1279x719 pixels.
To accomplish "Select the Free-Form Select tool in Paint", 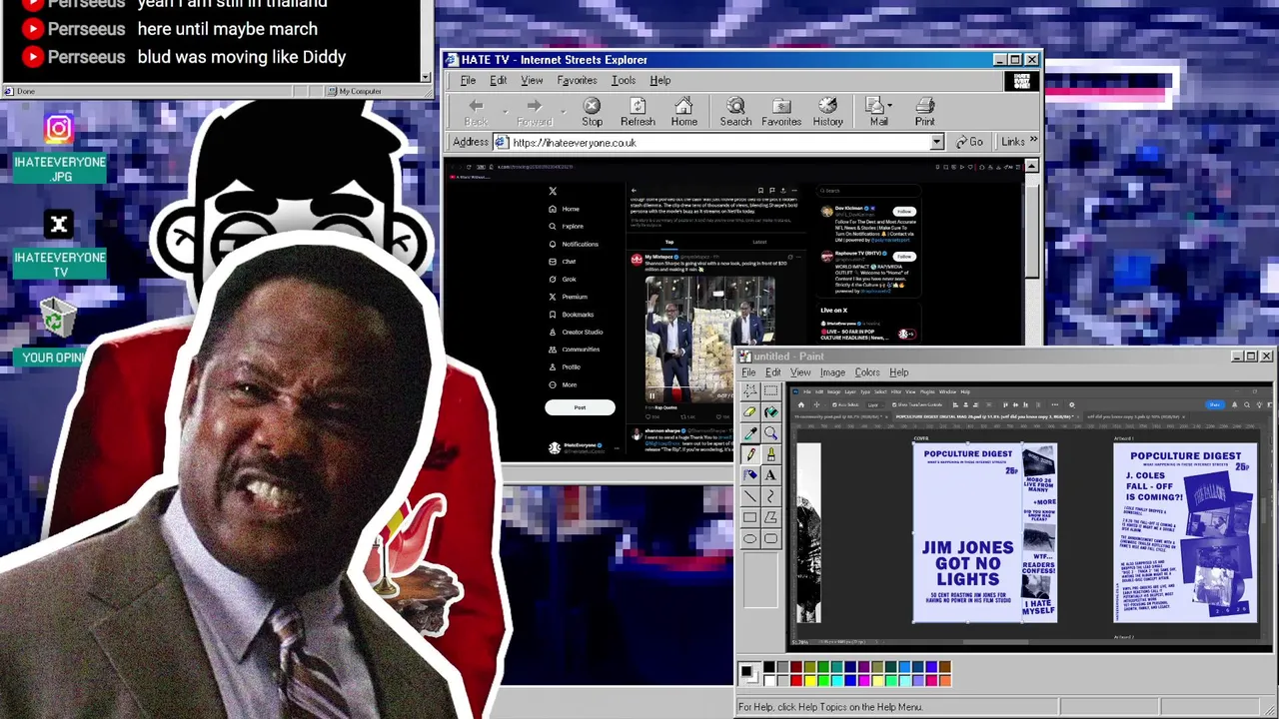I will [x=749, y=390].
